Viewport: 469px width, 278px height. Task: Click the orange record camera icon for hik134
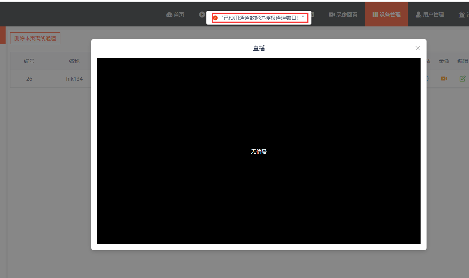(444, 79)
